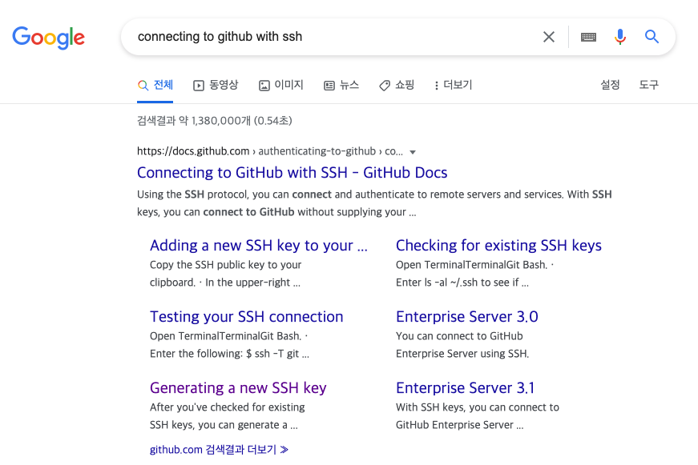Click snippet 'Enter ls -al ~/.ssh to see if'
Screen dimensions: 698x465
[x=462, y=283]
